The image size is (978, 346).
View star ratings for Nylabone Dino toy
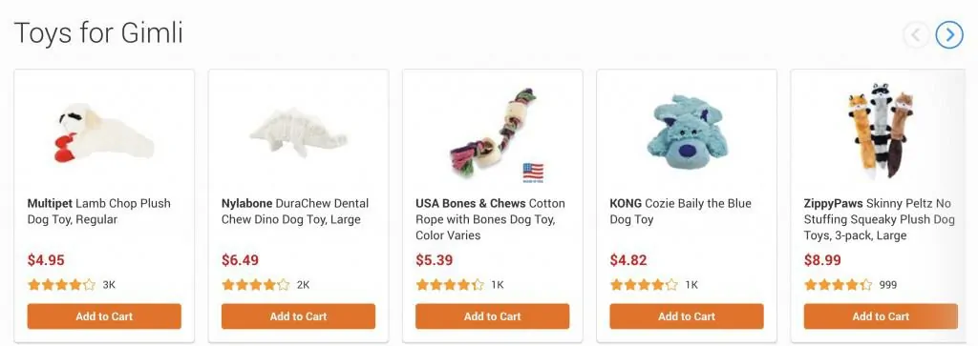256,285
